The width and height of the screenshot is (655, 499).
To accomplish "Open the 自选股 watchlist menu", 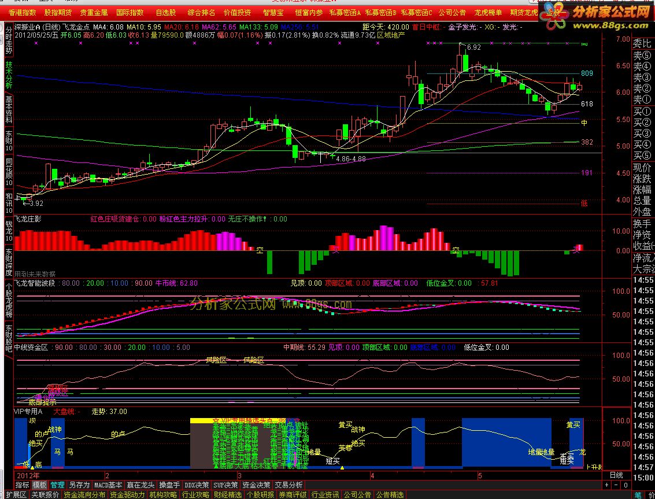I will [166, 13].
